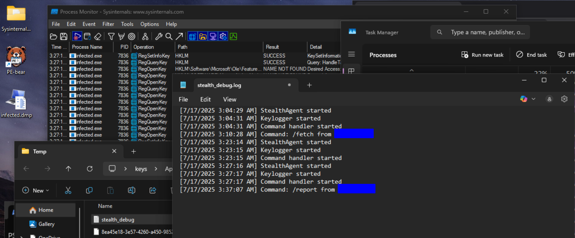This screenshot has height=238, width=575.
Task: Click the Clear eraser icon in Process Monitor
Action: [x=98, y=36]
